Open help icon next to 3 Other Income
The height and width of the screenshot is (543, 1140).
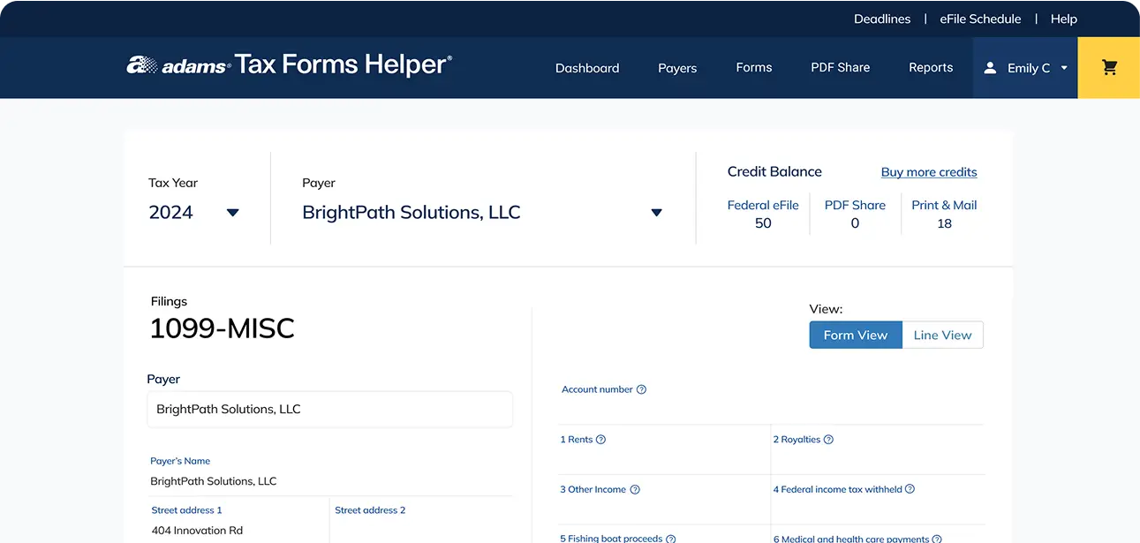[634, 490]
